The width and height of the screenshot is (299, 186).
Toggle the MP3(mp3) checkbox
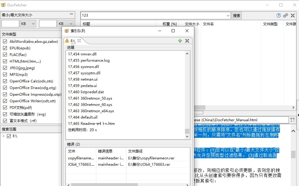pyautogui.click(x=5, y=74)
